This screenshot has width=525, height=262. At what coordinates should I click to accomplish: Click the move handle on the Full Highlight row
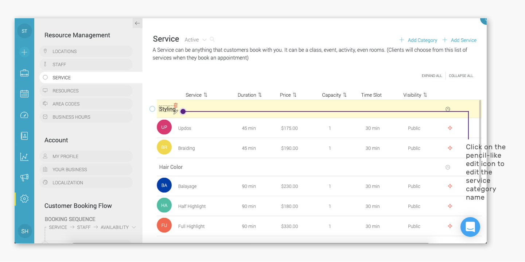[450, 226]
